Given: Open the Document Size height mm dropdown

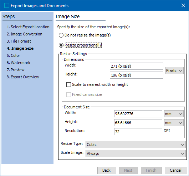Looking at the screenshot, I should 174,123.
